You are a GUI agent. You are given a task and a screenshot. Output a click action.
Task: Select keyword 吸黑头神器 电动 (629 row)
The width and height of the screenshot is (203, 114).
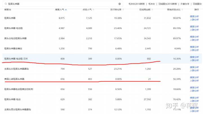pos(12,99)
